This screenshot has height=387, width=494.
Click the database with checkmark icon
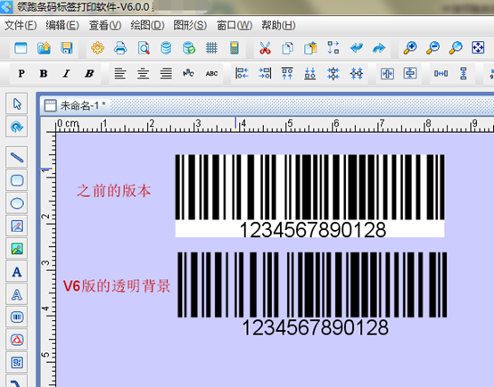click(x=189, y=48)
